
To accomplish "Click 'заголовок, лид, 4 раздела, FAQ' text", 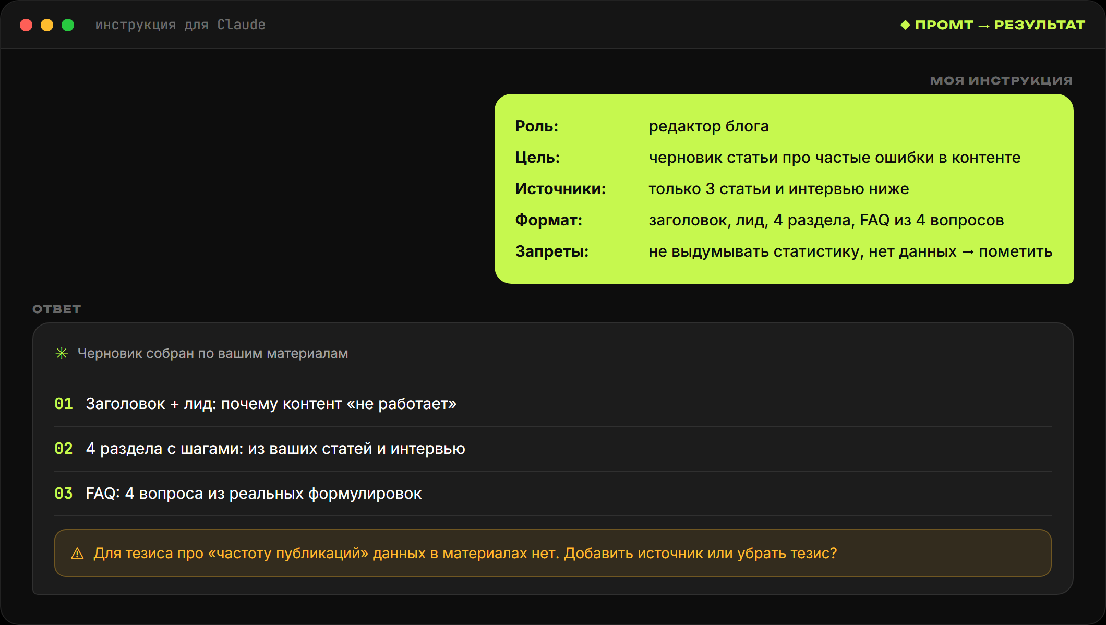I will coord(769,220).
